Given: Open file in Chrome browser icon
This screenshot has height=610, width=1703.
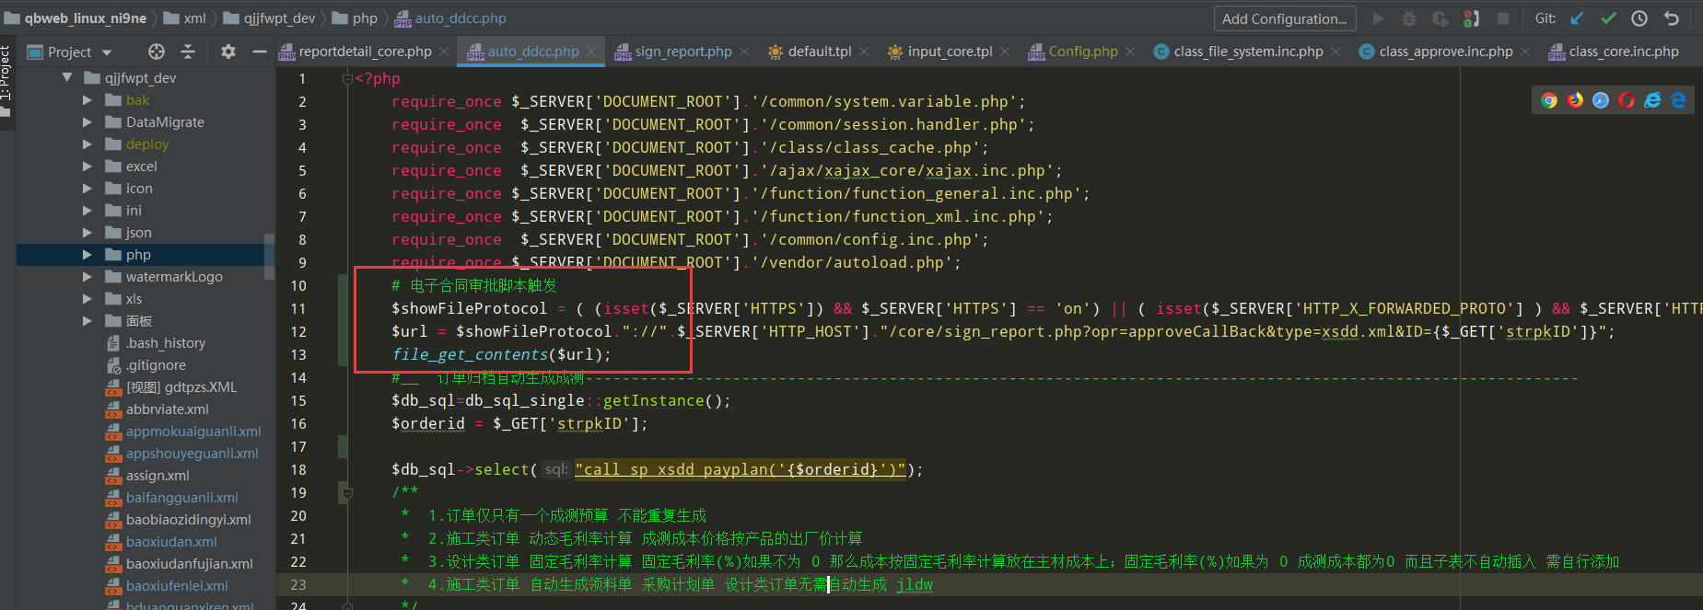Looking at the screenshot, I should click(x=1549, y=100).
